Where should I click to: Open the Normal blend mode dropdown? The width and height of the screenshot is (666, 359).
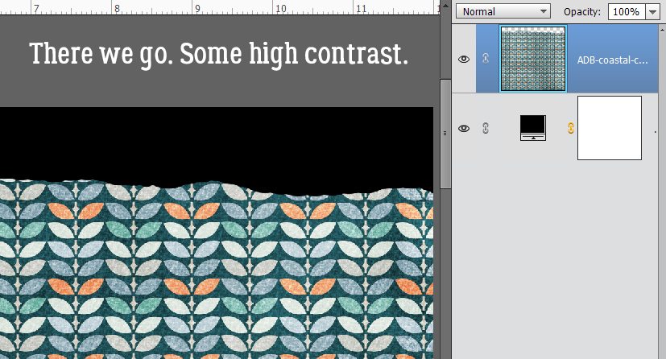(x=503, y=11)
